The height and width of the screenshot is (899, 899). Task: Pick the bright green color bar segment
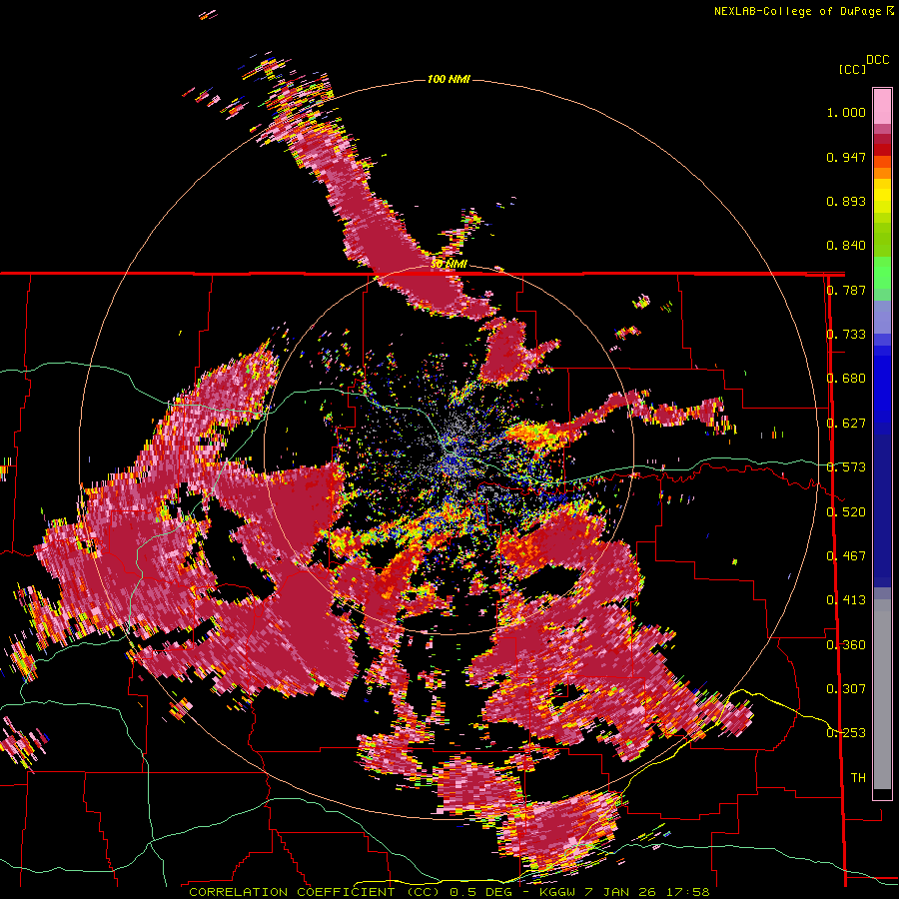pyautogui.click(x=882, y=273)
